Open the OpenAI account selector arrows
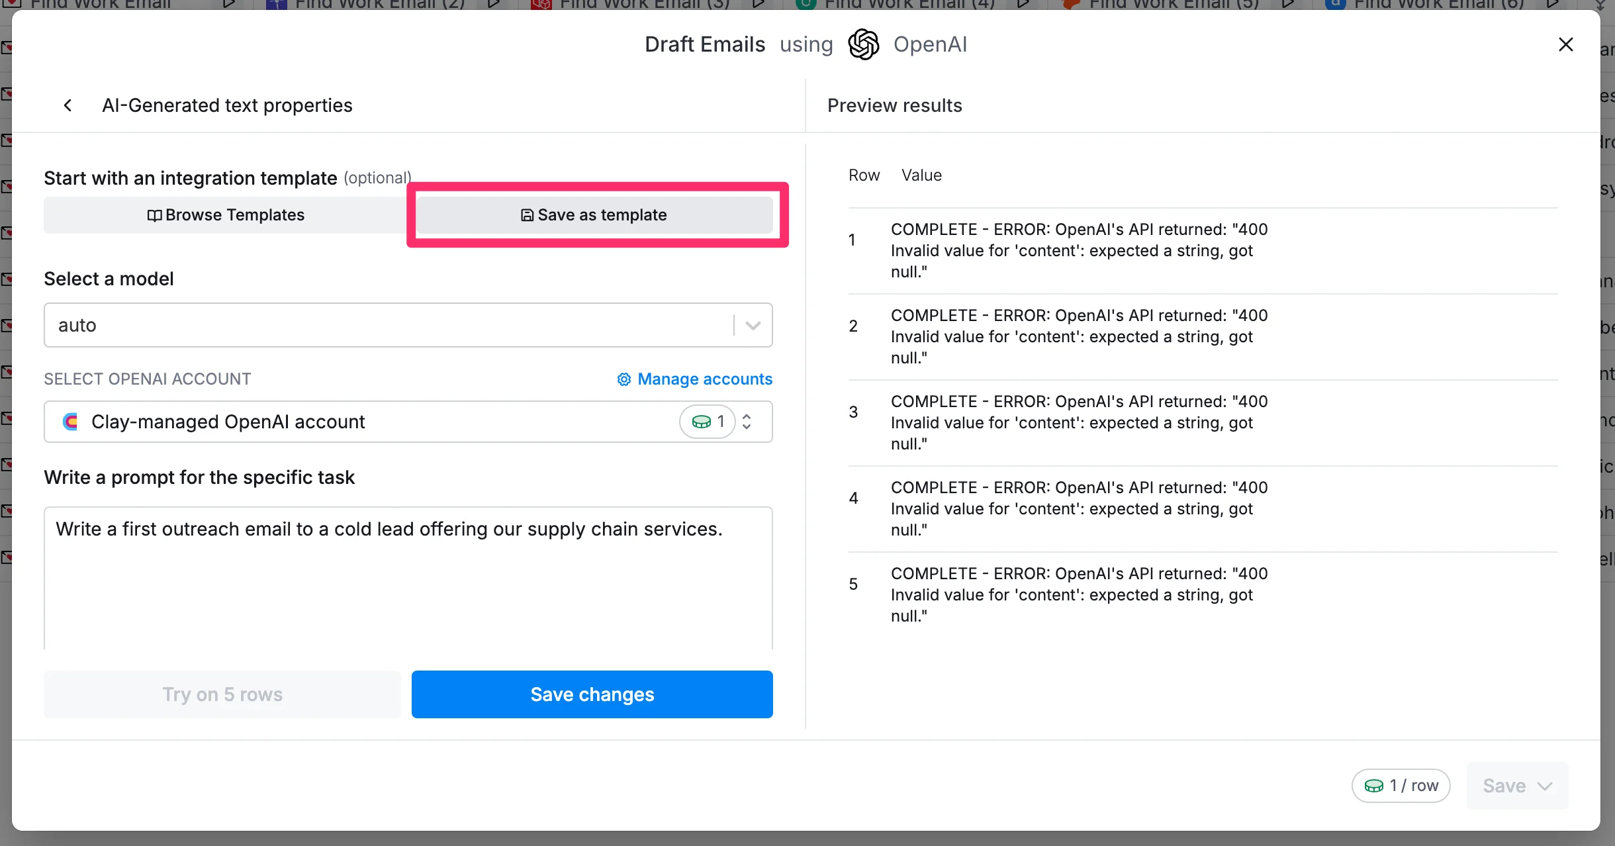The image size is (1615, 846). 747,422
